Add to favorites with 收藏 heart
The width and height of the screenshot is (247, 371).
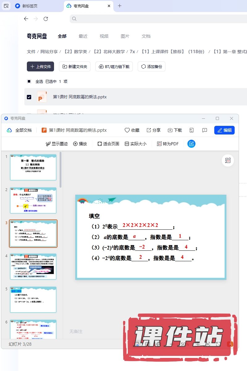coord(127,130)
